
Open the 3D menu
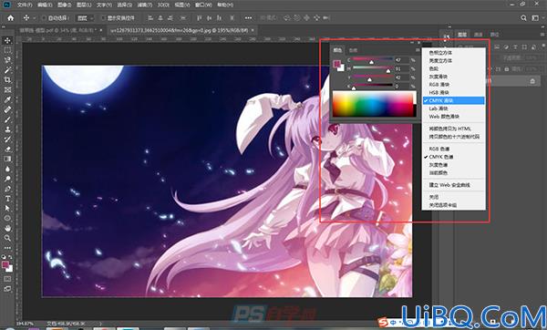pyautogui.click(x=162, y=5)
